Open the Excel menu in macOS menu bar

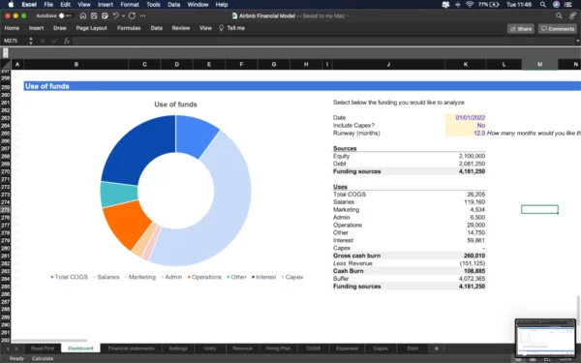pos(29,5)
